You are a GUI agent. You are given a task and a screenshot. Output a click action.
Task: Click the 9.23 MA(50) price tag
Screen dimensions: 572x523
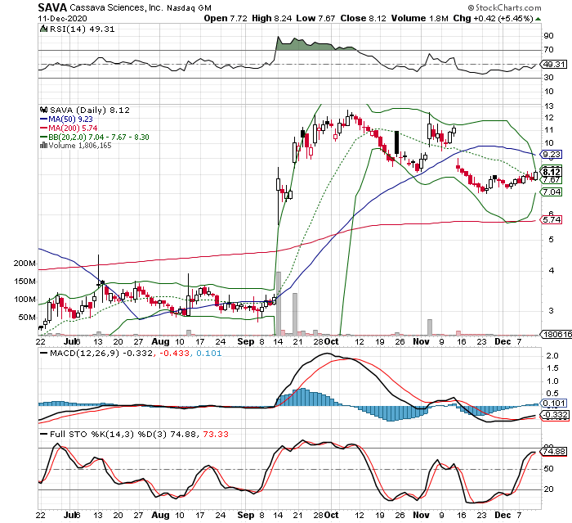click(x=551, y=154)
